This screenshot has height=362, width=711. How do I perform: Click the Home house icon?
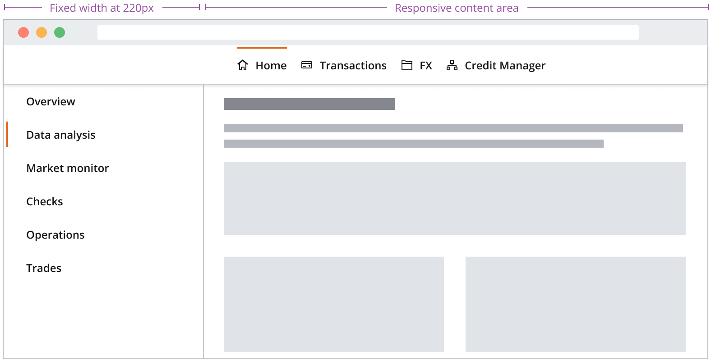[243, 65]
